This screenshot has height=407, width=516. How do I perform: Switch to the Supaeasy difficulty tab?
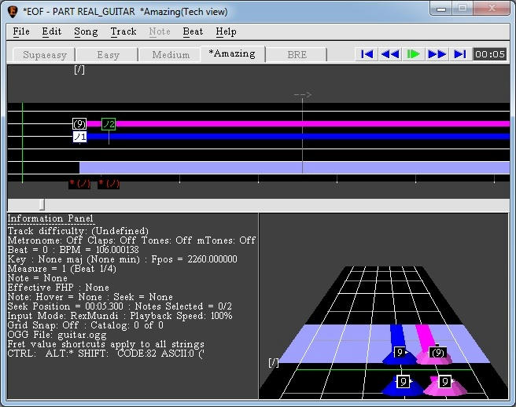45,55
